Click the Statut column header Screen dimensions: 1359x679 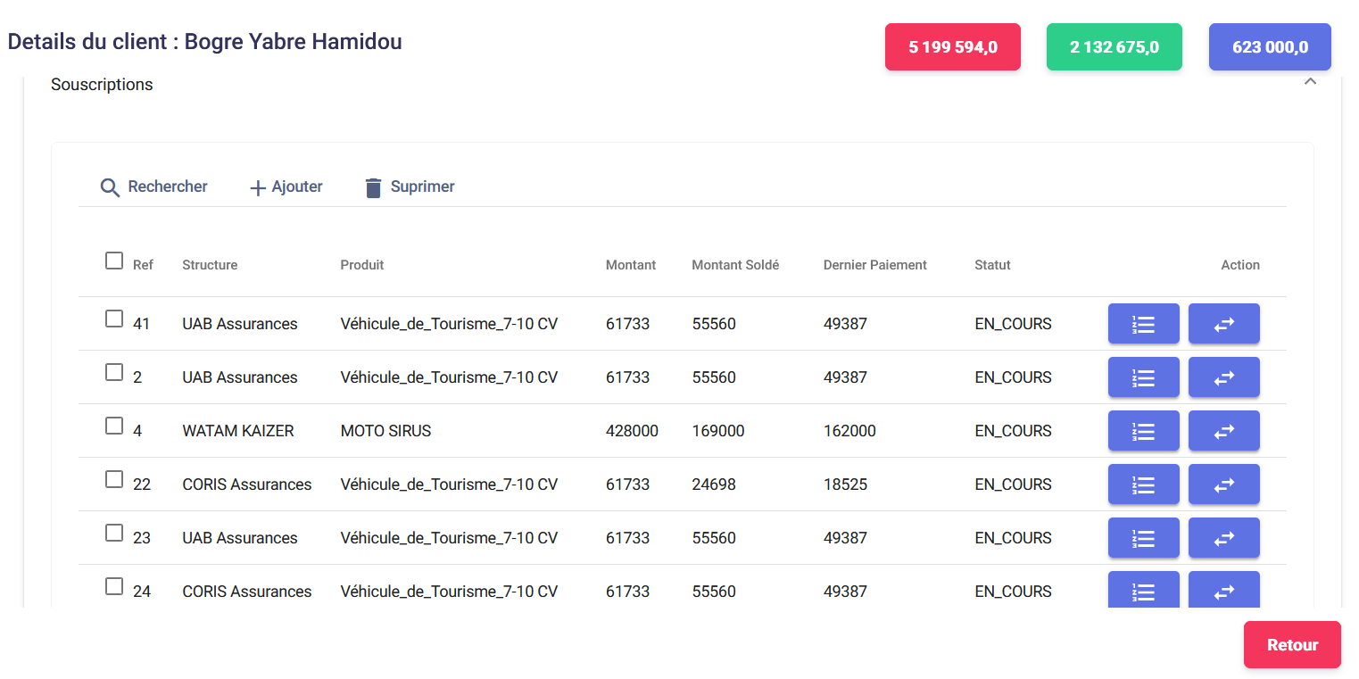point(992,265)
